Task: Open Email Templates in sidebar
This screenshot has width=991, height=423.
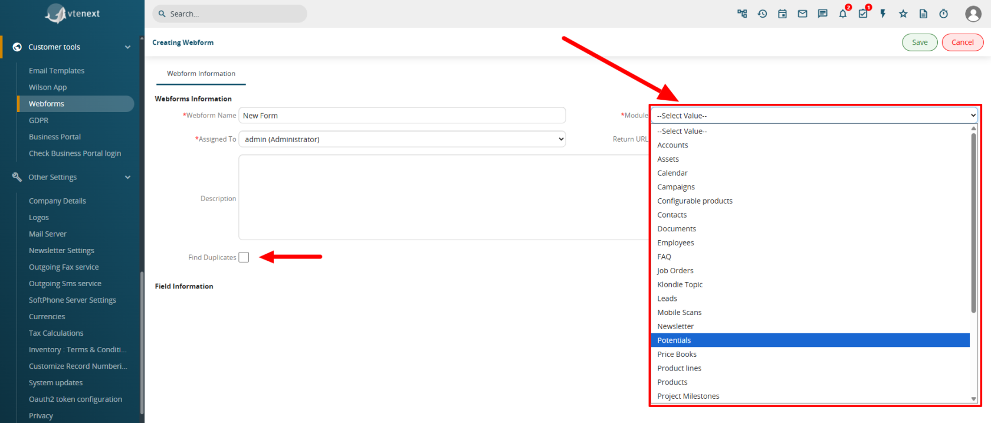Action: pyautogui.click(x=57, y=71)
